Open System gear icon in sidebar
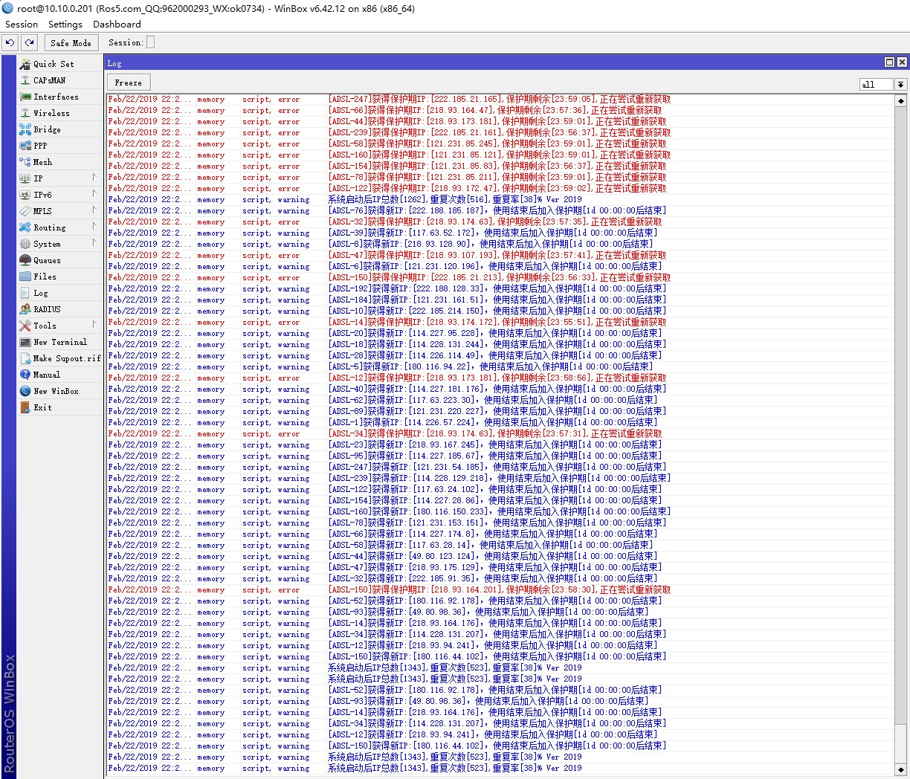910x779 pixels. click(x=25, y=244)
